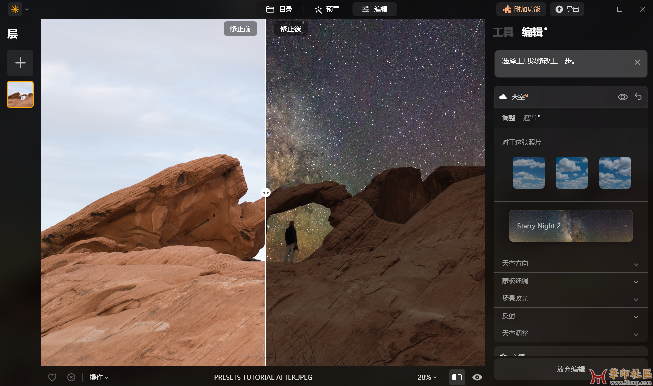Expand the 天空方向 section

coord(571,264)
